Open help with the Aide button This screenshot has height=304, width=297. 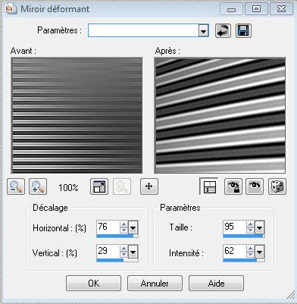[216, 283]
